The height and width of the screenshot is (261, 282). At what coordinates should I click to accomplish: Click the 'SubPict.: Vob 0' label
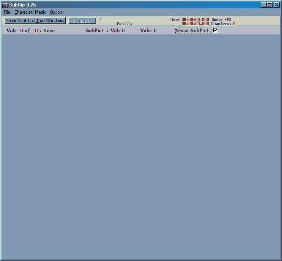click(x=105, y=30)
